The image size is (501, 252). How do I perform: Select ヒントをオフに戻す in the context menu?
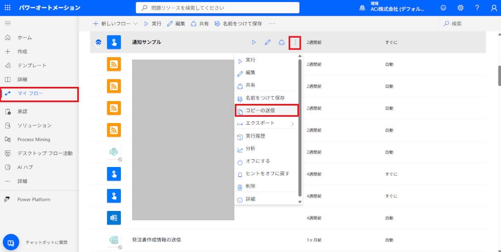tap(267, 174)
